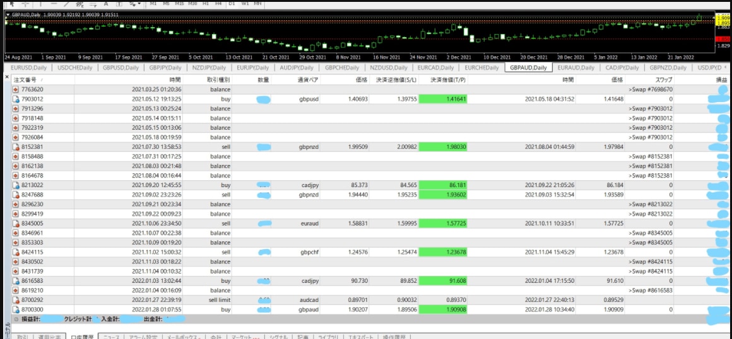Click the balance icon of order 8353303

coord(15,243)
